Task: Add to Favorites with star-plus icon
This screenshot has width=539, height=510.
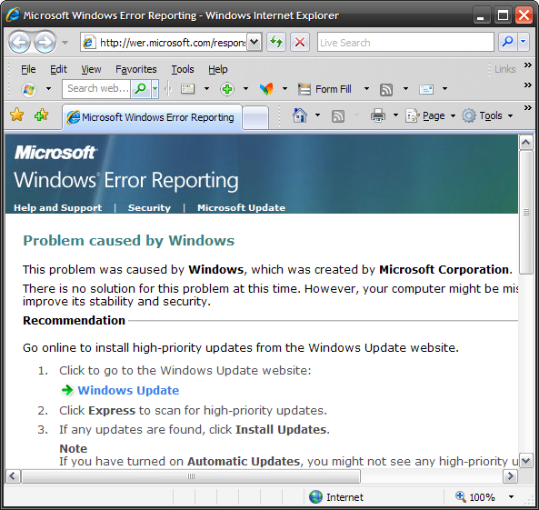Action: click(x=42, y=115)
